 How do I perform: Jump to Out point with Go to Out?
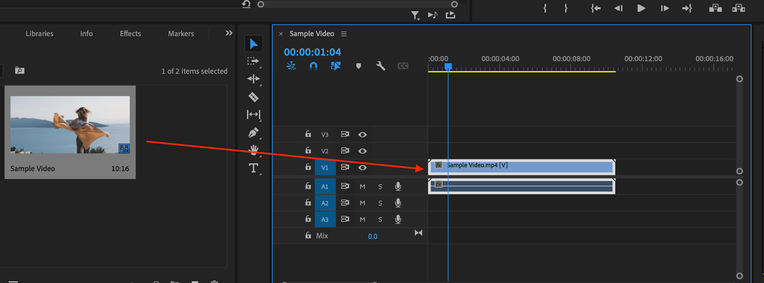click(687, 8)
